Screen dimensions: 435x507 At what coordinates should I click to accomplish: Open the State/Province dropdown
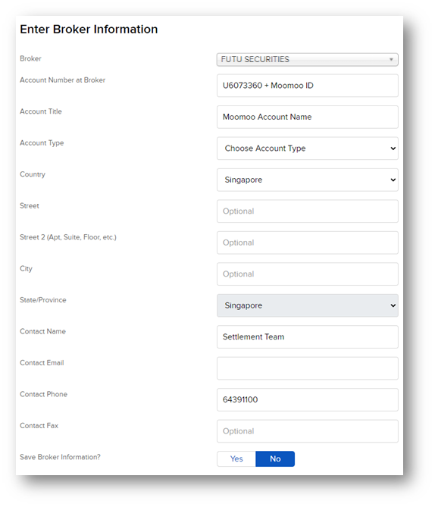coord(307,305)
